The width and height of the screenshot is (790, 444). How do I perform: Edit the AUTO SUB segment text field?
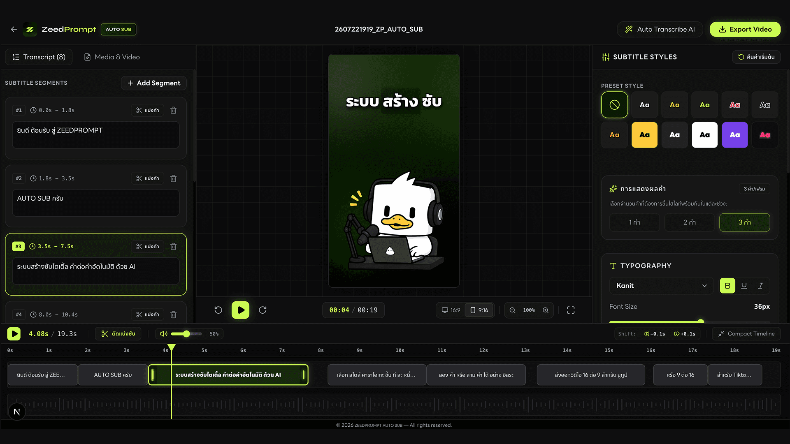(x=96, y=203)
